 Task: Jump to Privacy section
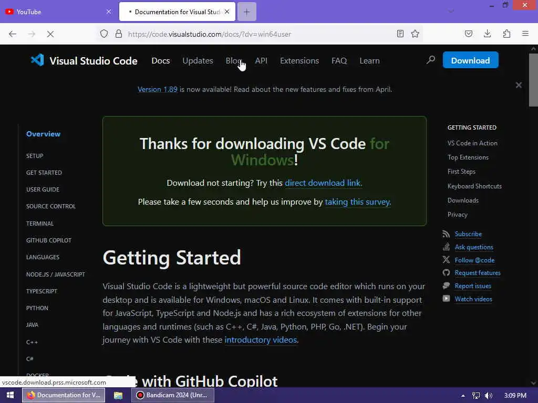pos(458,215)
